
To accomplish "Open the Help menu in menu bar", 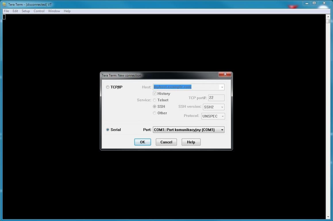I will 67,11.
